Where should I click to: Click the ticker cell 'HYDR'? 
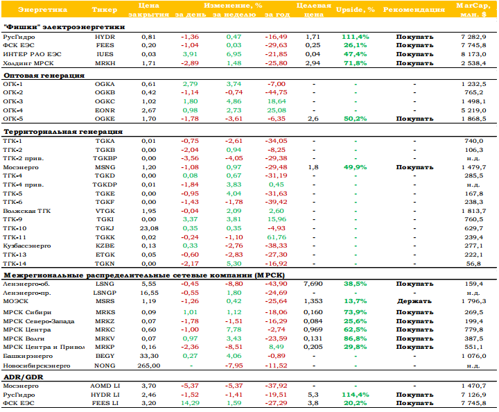[x=105, y=37]
